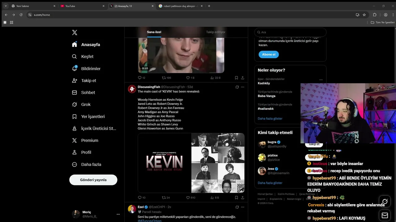This screenshot has height=222, width=396.
Task: Open floating messages envelope button
Action: pyautogui.click(x=385, y=215)
